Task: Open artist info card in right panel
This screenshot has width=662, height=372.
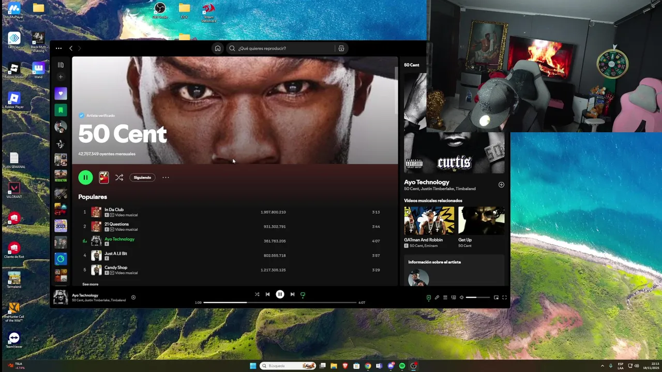Action: point(454,270)
